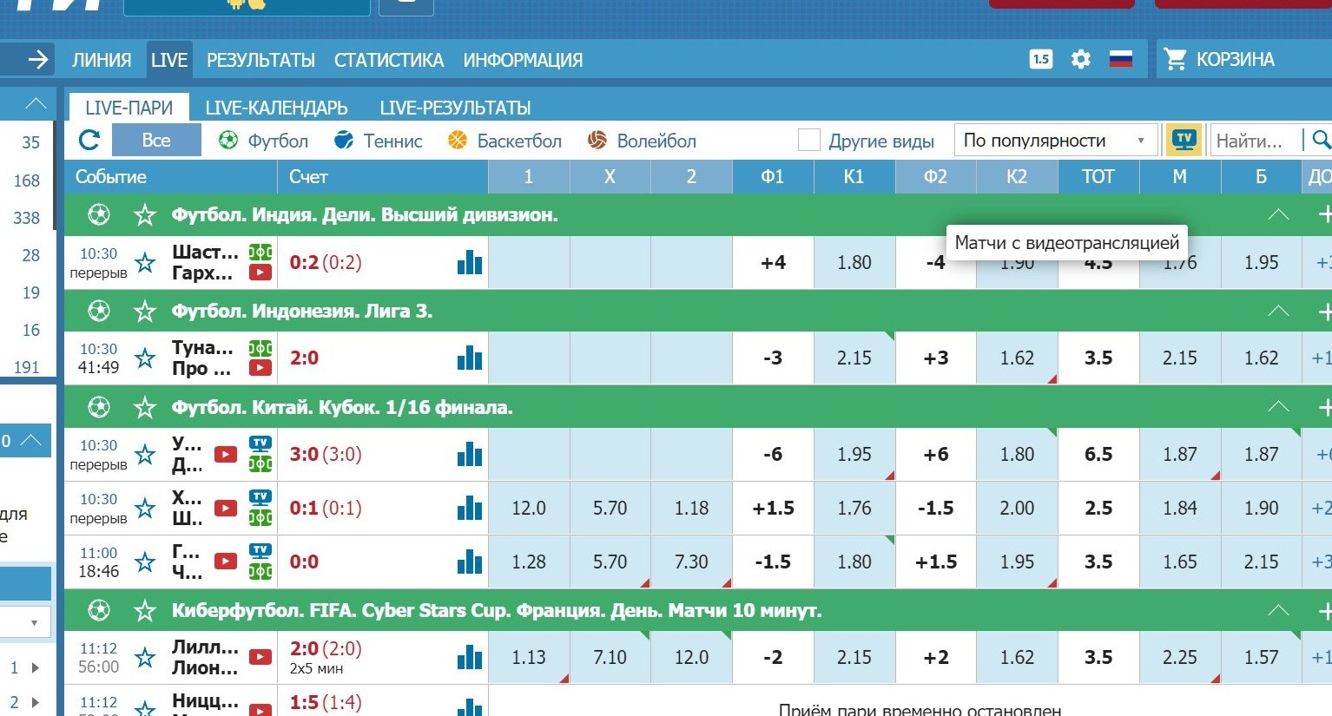Toggle the 1.5 odds format badge
The image size is (1332, 716).
pos(1040,59)
